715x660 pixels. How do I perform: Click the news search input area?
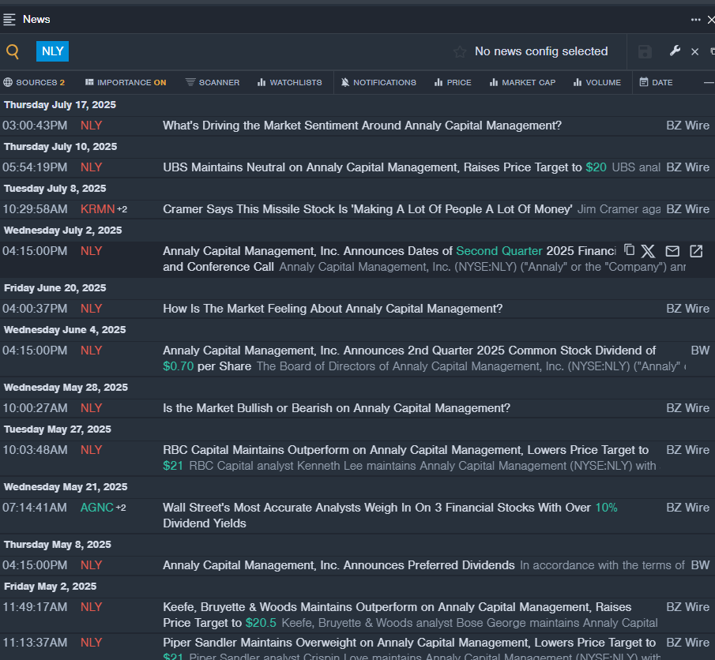(x=260, y=51)
